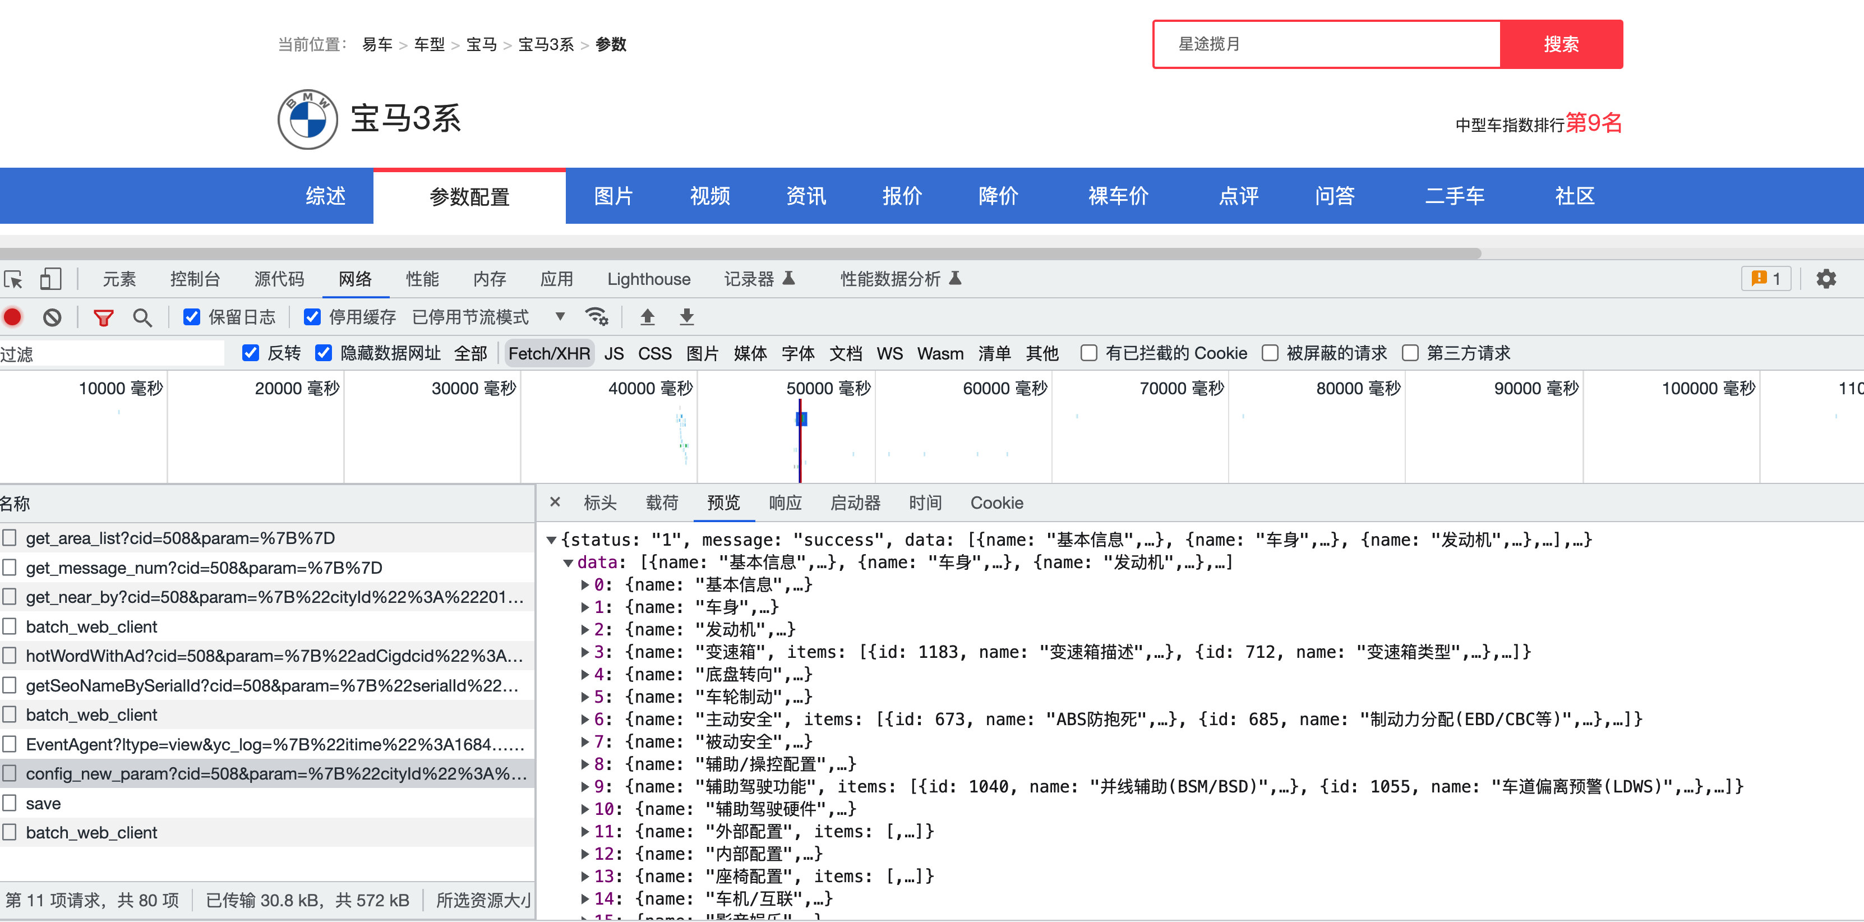Screen dimensions: 1864x922
Task: Expand item 3 变速箱 node
Action: [x=585, y=651]
